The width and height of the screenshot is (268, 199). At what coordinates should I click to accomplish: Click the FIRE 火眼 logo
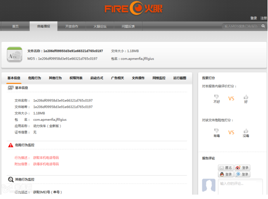(134, 8)
